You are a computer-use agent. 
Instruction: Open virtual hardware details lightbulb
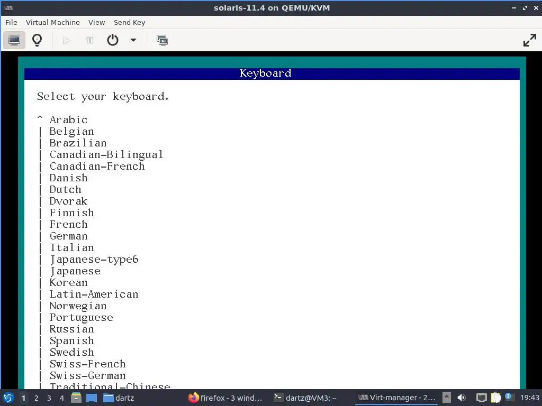(37, 40)
